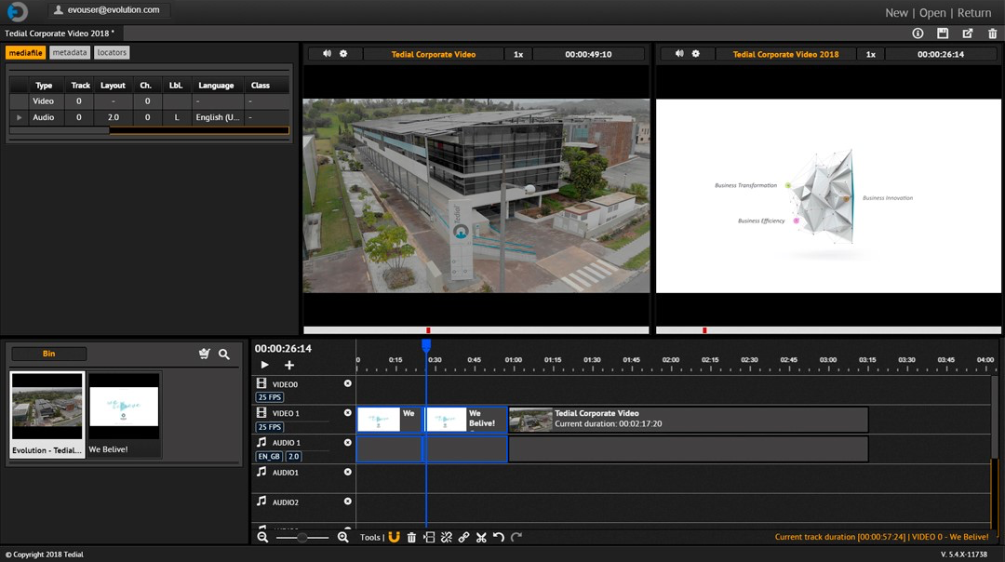
Task: Select the Video row in the mediafile table
Action: click(149, 101)
